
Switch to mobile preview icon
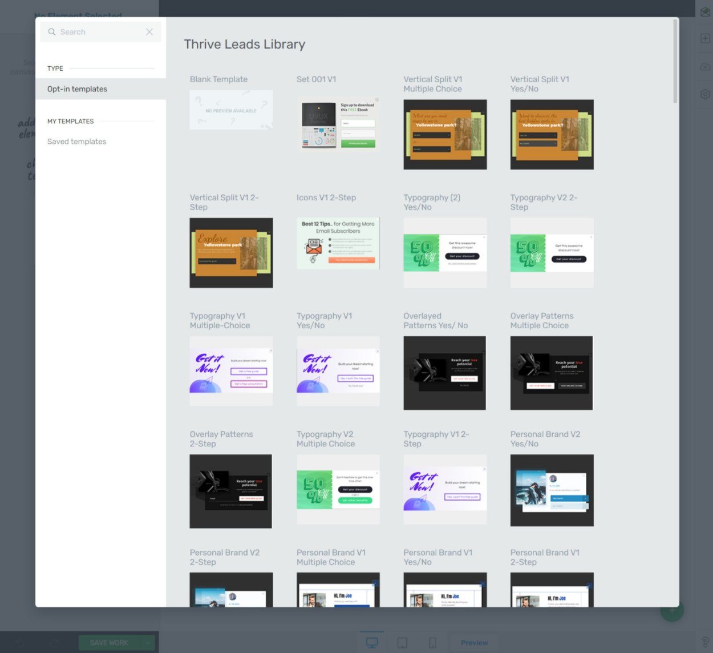click(432, 643)
